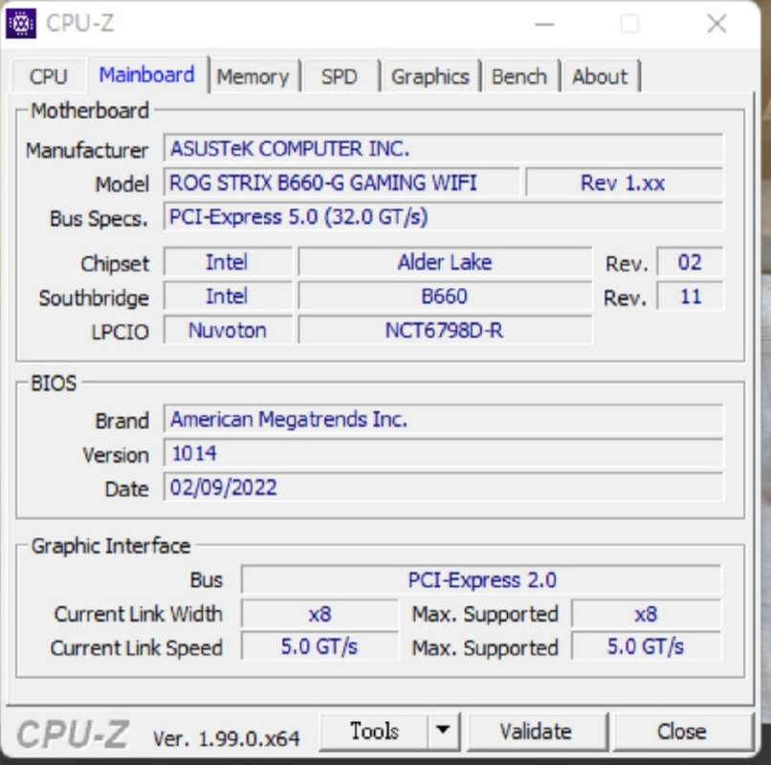
Task: Open the Memory tab
Action: 253,76
